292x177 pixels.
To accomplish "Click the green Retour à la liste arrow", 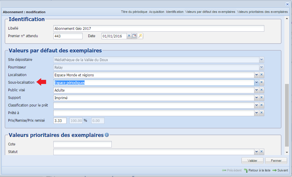I will [x=246, y=170].
